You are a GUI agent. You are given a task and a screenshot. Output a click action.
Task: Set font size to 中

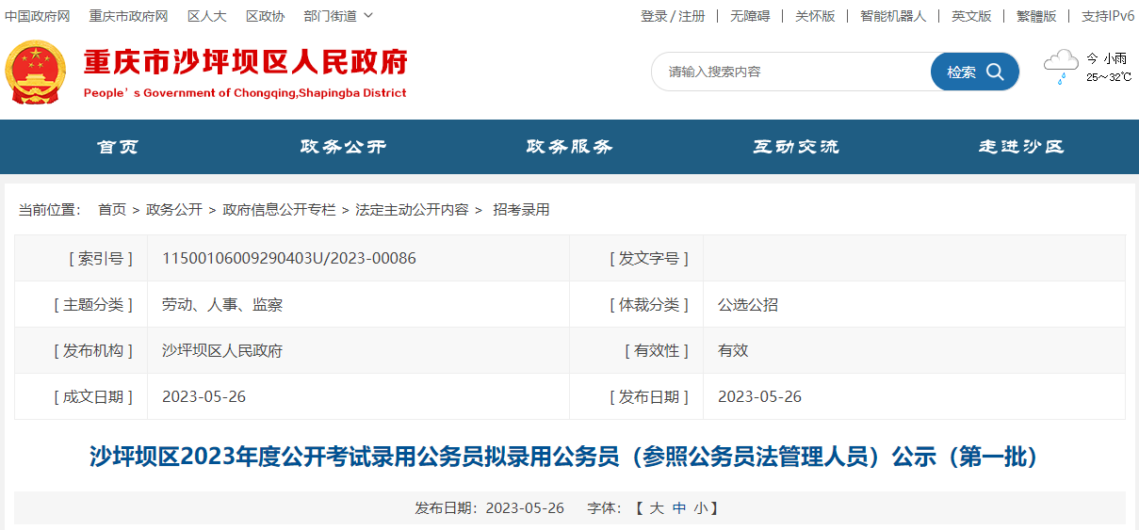pos(679,508)
